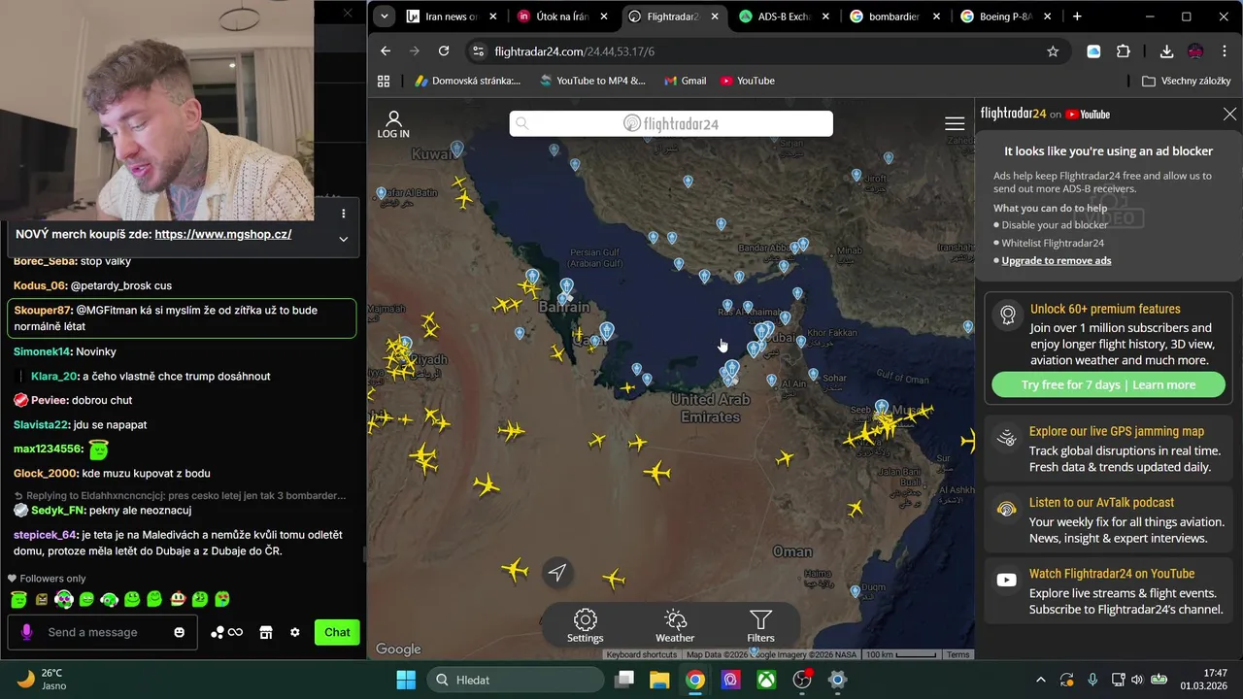Viewport: 1243px width, 699px height.
Task: Click username stepicek_64 in chat
Action: [44, 535]
